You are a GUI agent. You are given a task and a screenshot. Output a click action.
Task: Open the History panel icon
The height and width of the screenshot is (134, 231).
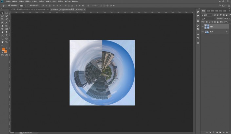coord(198,12)
